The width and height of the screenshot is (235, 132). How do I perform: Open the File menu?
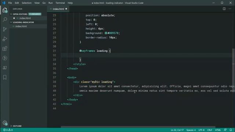click(x=10, y=3)
